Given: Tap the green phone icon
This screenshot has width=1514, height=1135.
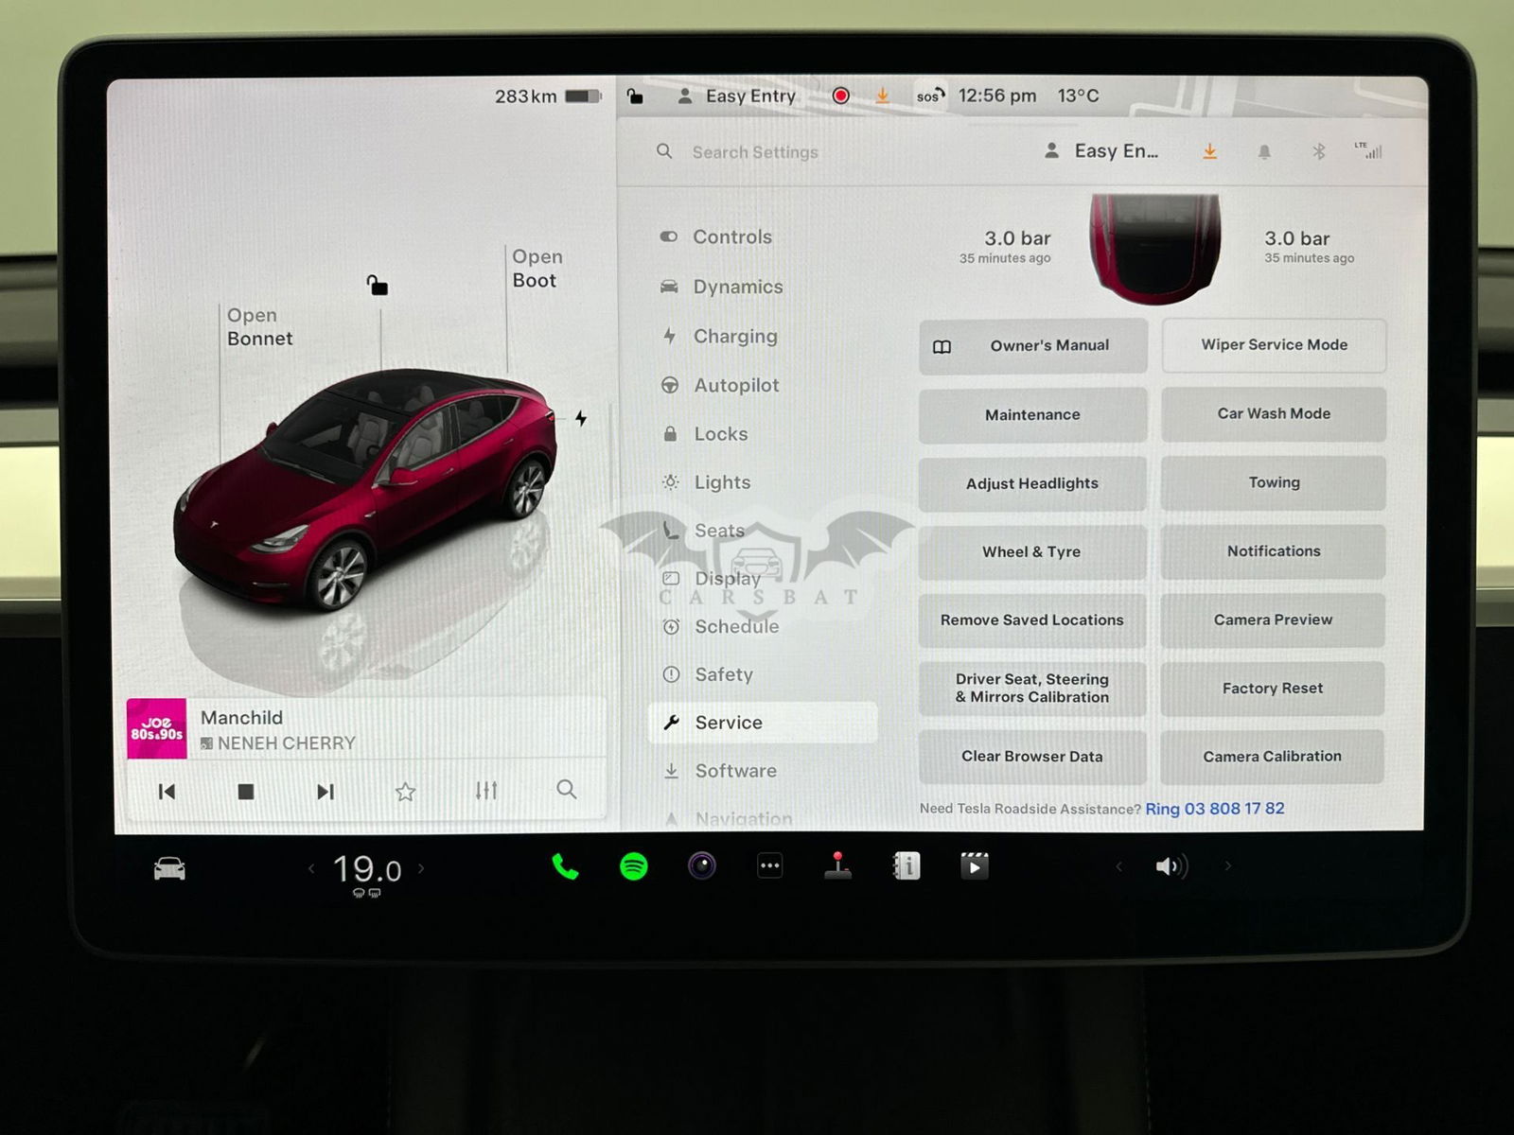Looking at the screenshot, I should [565, 866].
